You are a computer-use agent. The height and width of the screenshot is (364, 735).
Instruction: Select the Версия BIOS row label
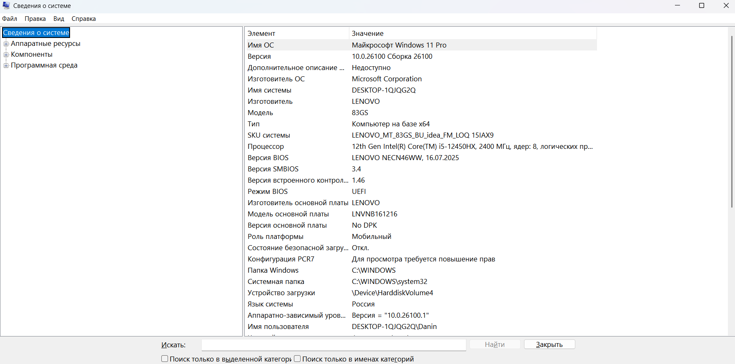[268, 158]
